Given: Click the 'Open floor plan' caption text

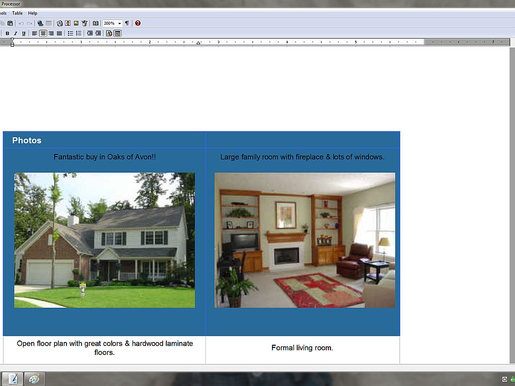Looking at the screenshot, I should pyautogui.click(x=105, y=348).
